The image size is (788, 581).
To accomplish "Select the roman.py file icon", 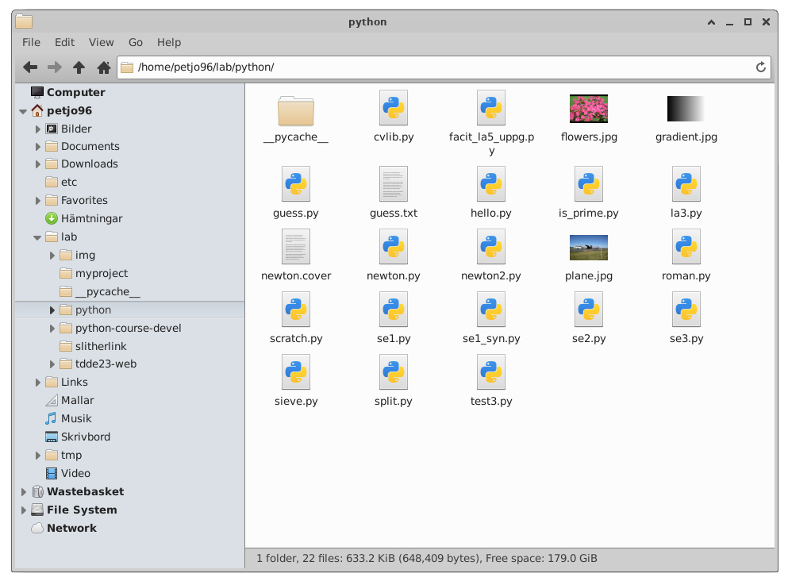I will click(686, 246).
